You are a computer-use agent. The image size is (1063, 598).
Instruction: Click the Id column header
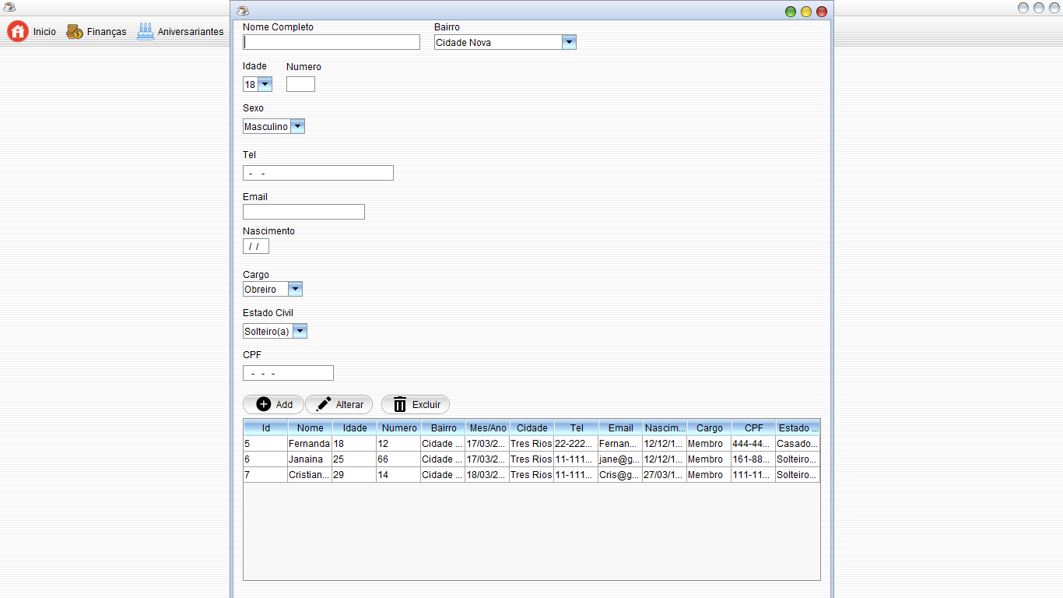pyautogui.click(x=266, y=427)
